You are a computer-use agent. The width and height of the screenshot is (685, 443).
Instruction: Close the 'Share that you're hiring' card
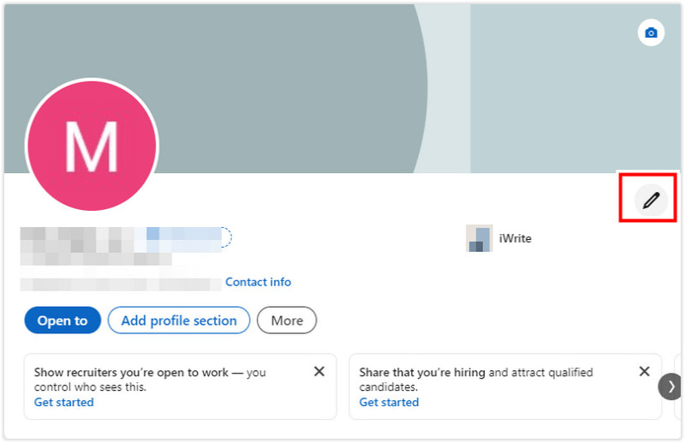coord(645,372)
